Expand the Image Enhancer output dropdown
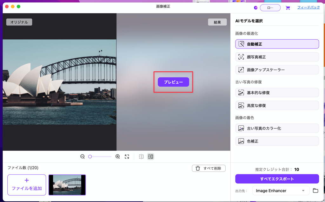This screenshot has width=325, height=202. [x=303, y=191]
